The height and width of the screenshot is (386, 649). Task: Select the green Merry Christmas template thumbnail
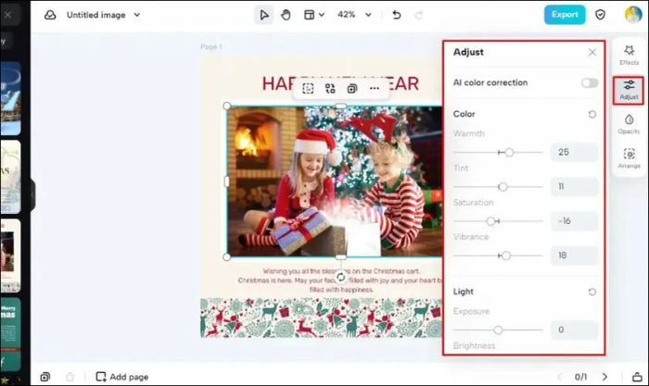(x=10, y=334)
